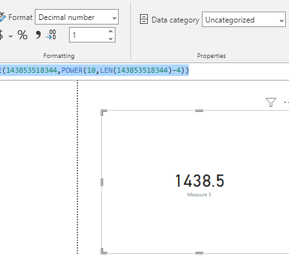The image size is (289, 255).
Task: Click the Data category icon
Action: (144, 19)
